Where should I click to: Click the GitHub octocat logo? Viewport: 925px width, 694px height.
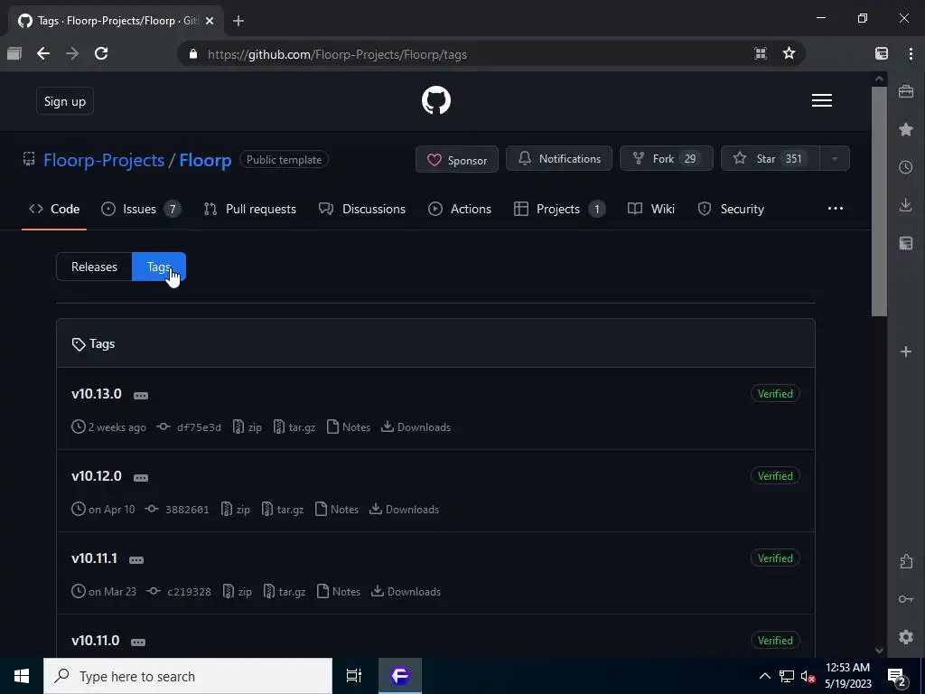[436, 100]
